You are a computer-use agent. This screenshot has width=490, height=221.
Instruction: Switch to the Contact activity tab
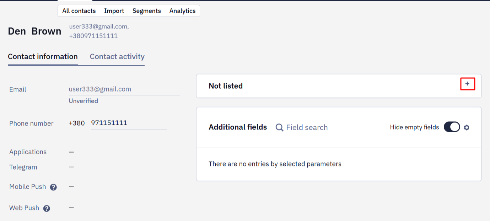pos(117,57)
